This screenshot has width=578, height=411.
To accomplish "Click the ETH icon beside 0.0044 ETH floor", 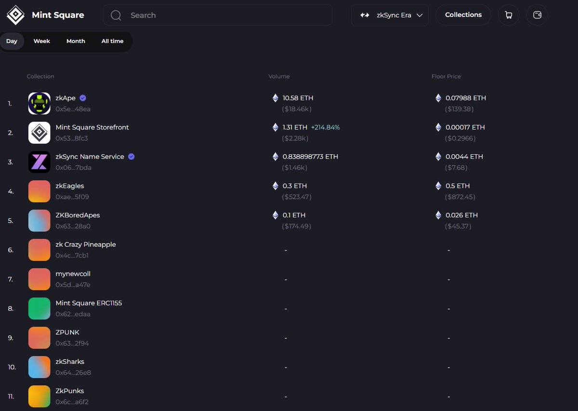I will click(438, 157).
